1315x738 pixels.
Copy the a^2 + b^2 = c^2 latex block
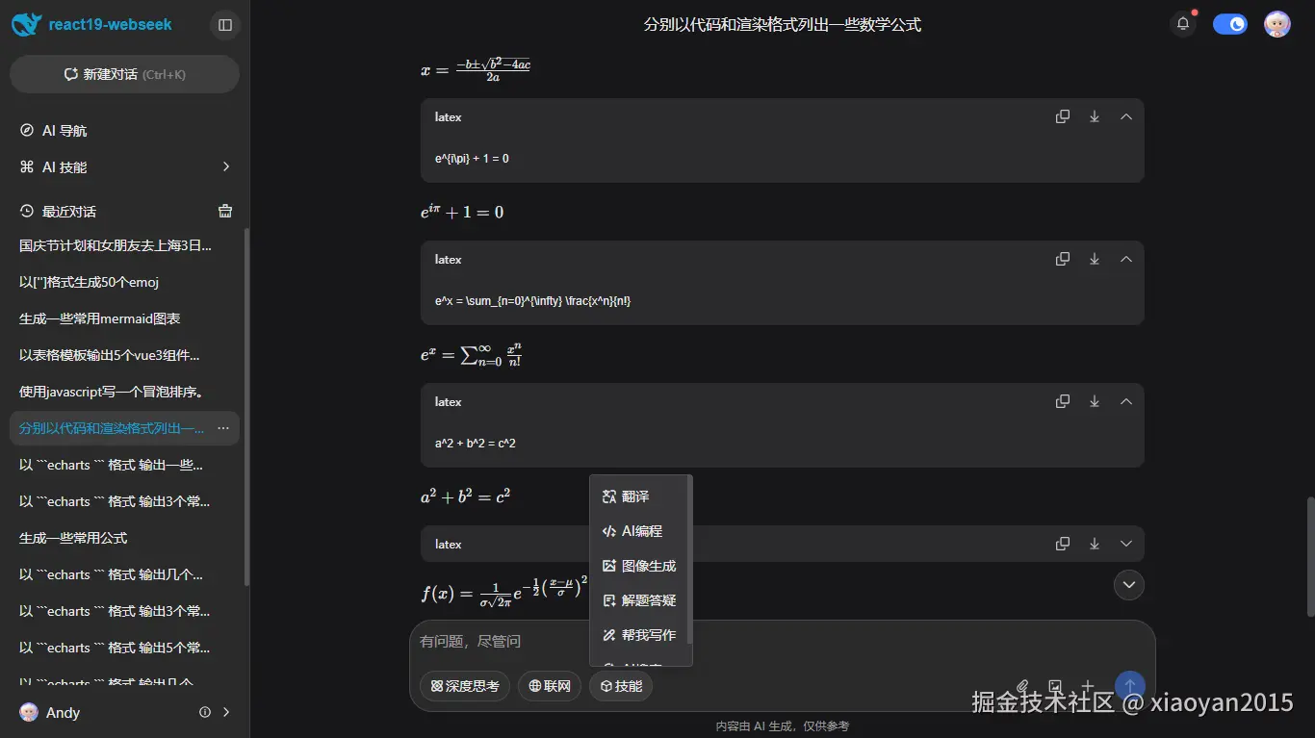click(x=1063, y=401)
